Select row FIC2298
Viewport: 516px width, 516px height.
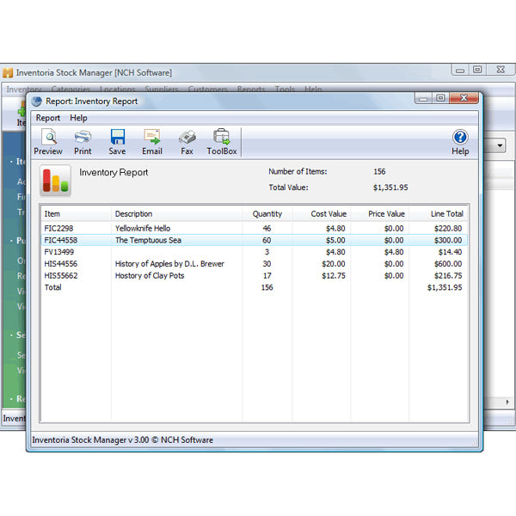[x=254, y=229]
